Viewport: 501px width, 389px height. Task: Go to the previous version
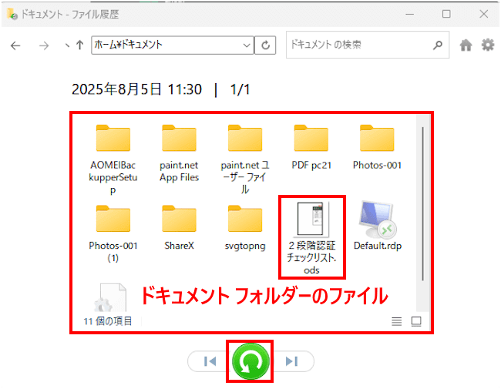pos(210,361)
